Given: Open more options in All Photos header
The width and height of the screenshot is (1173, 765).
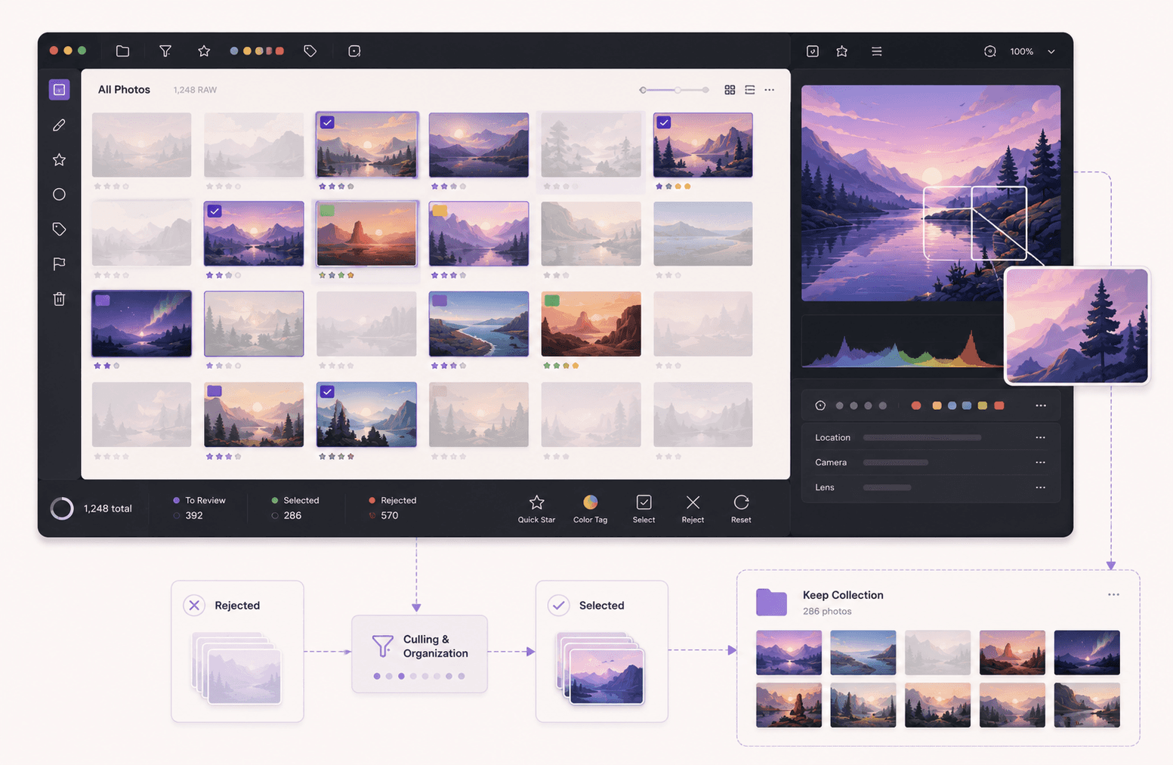Looking at the screenshot, I should [x=769, y=90].
